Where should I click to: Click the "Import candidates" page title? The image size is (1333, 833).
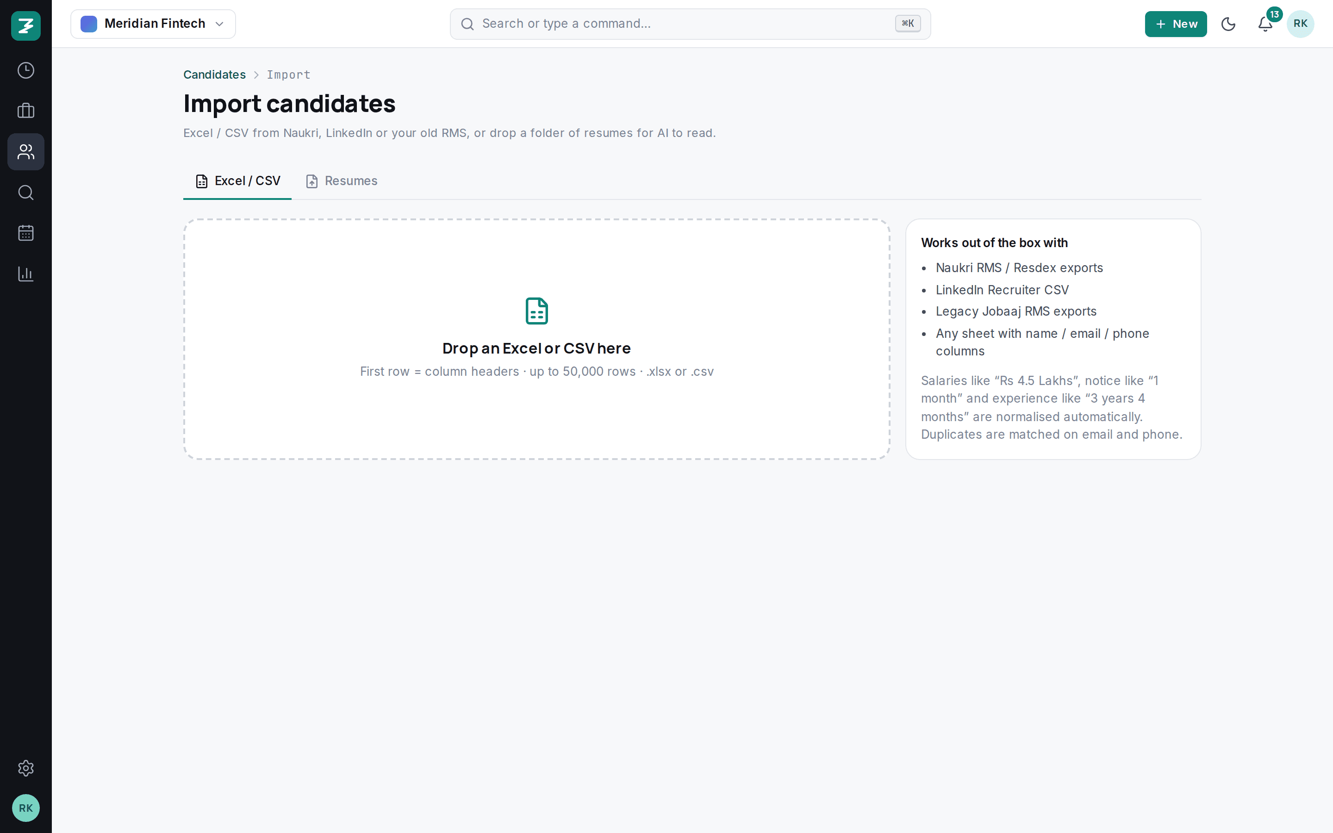coord(289,104)
